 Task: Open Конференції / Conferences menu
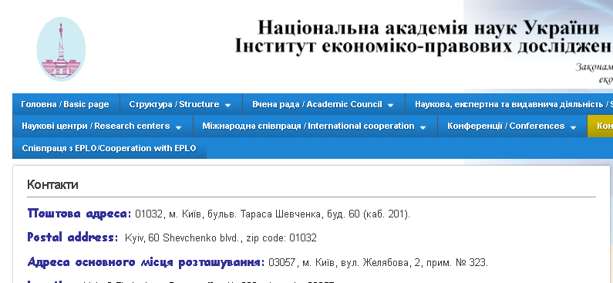(512, 126)
